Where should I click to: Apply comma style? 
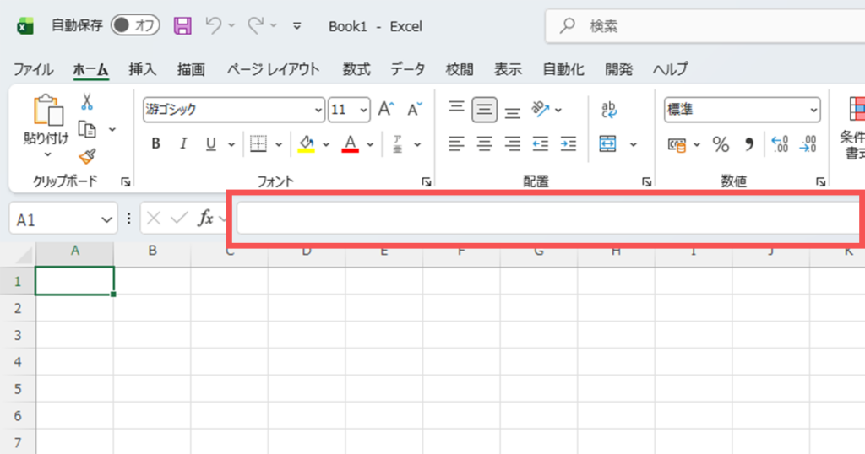748,144
